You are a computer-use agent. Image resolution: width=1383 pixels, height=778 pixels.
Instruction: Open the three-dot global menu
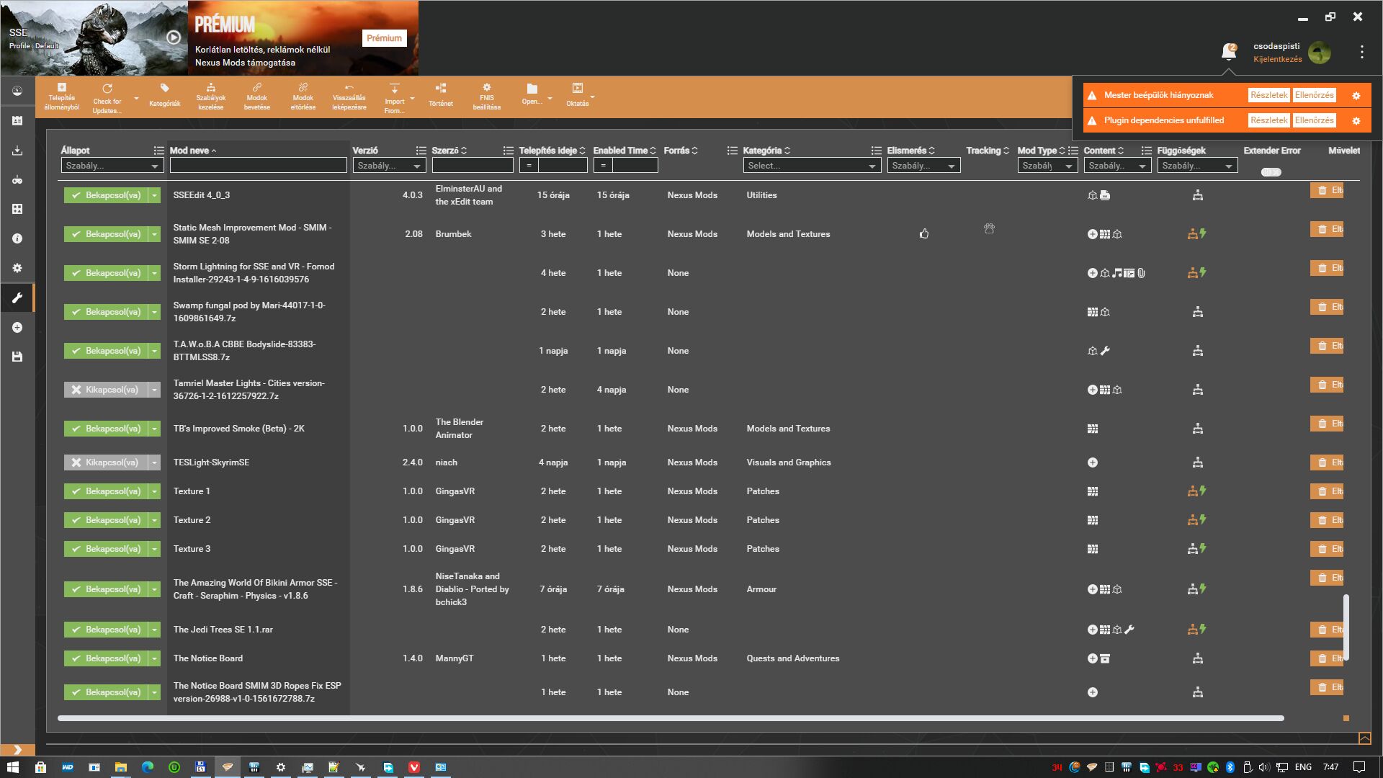pyautogui.click(x=1361, y=52)
